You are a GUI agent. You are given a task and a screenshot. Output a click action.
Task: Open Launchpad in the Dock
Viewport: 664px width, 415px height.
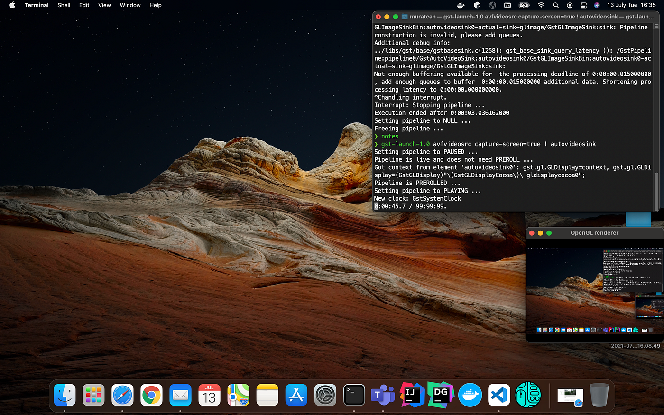tap(93, 395)
